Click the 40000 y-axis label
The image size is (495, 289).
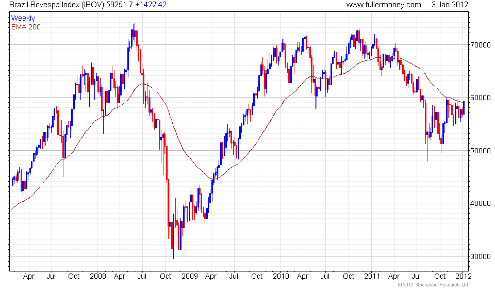481,203
